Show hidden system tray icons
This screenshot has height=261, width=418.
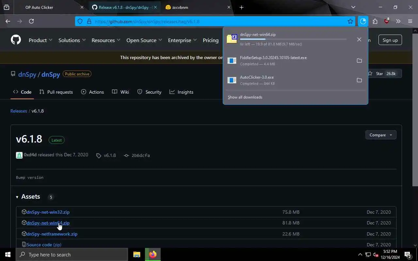[360, 254]
